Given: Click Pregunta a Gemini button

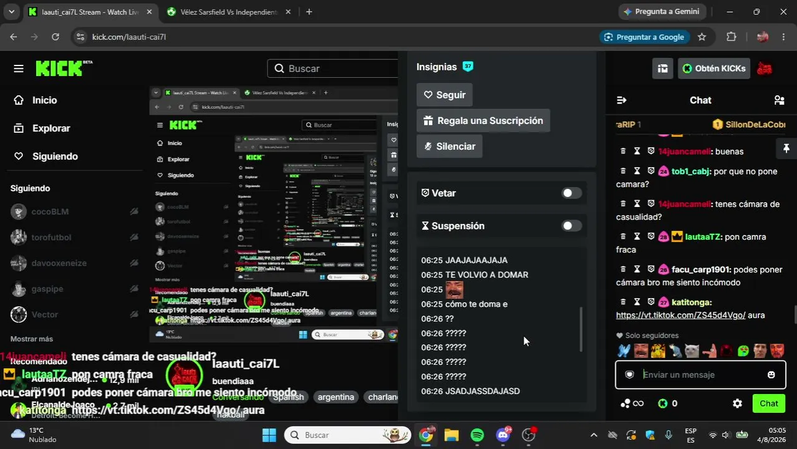Looking at the screenshot, I should [663, 12].
